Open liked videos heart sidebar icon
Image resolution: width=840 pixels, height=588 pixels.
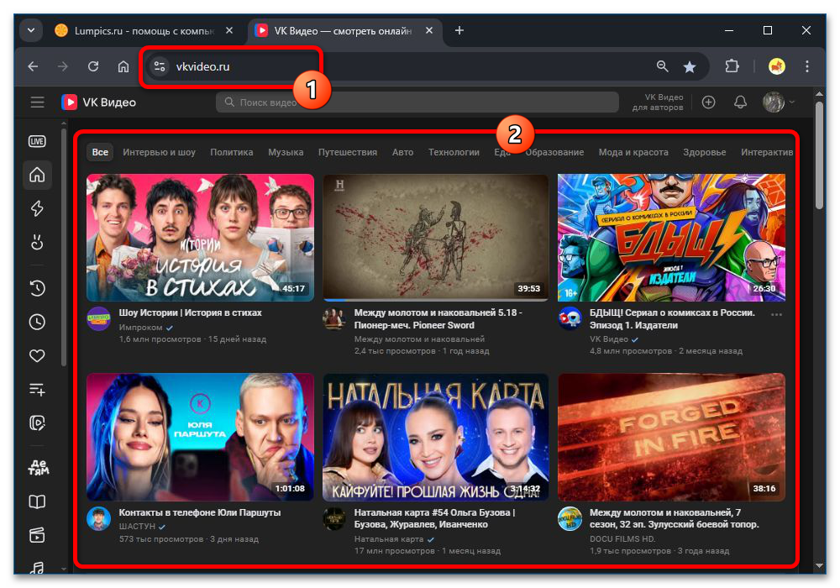[x=37, y=355]
